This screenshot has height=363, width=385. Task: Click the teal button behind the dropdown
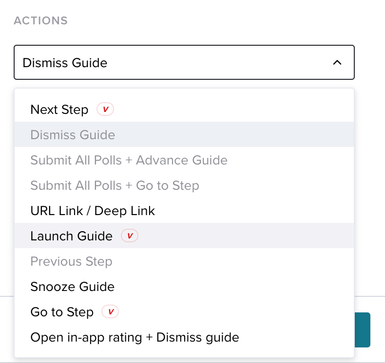363,329
